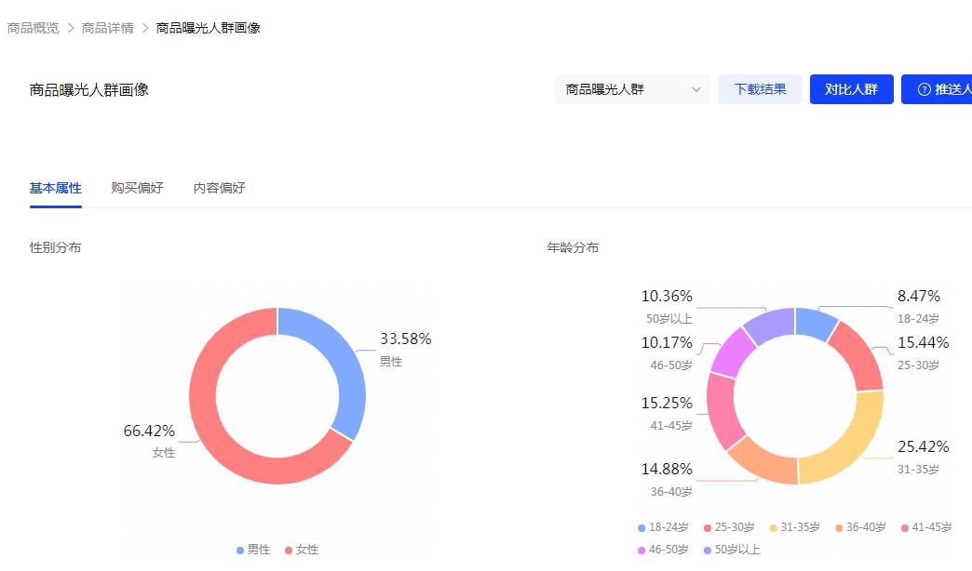Click the question mark icon on 推送人 button
The width and height of the screenshot is (972, 571).
(x=925, y=88)
